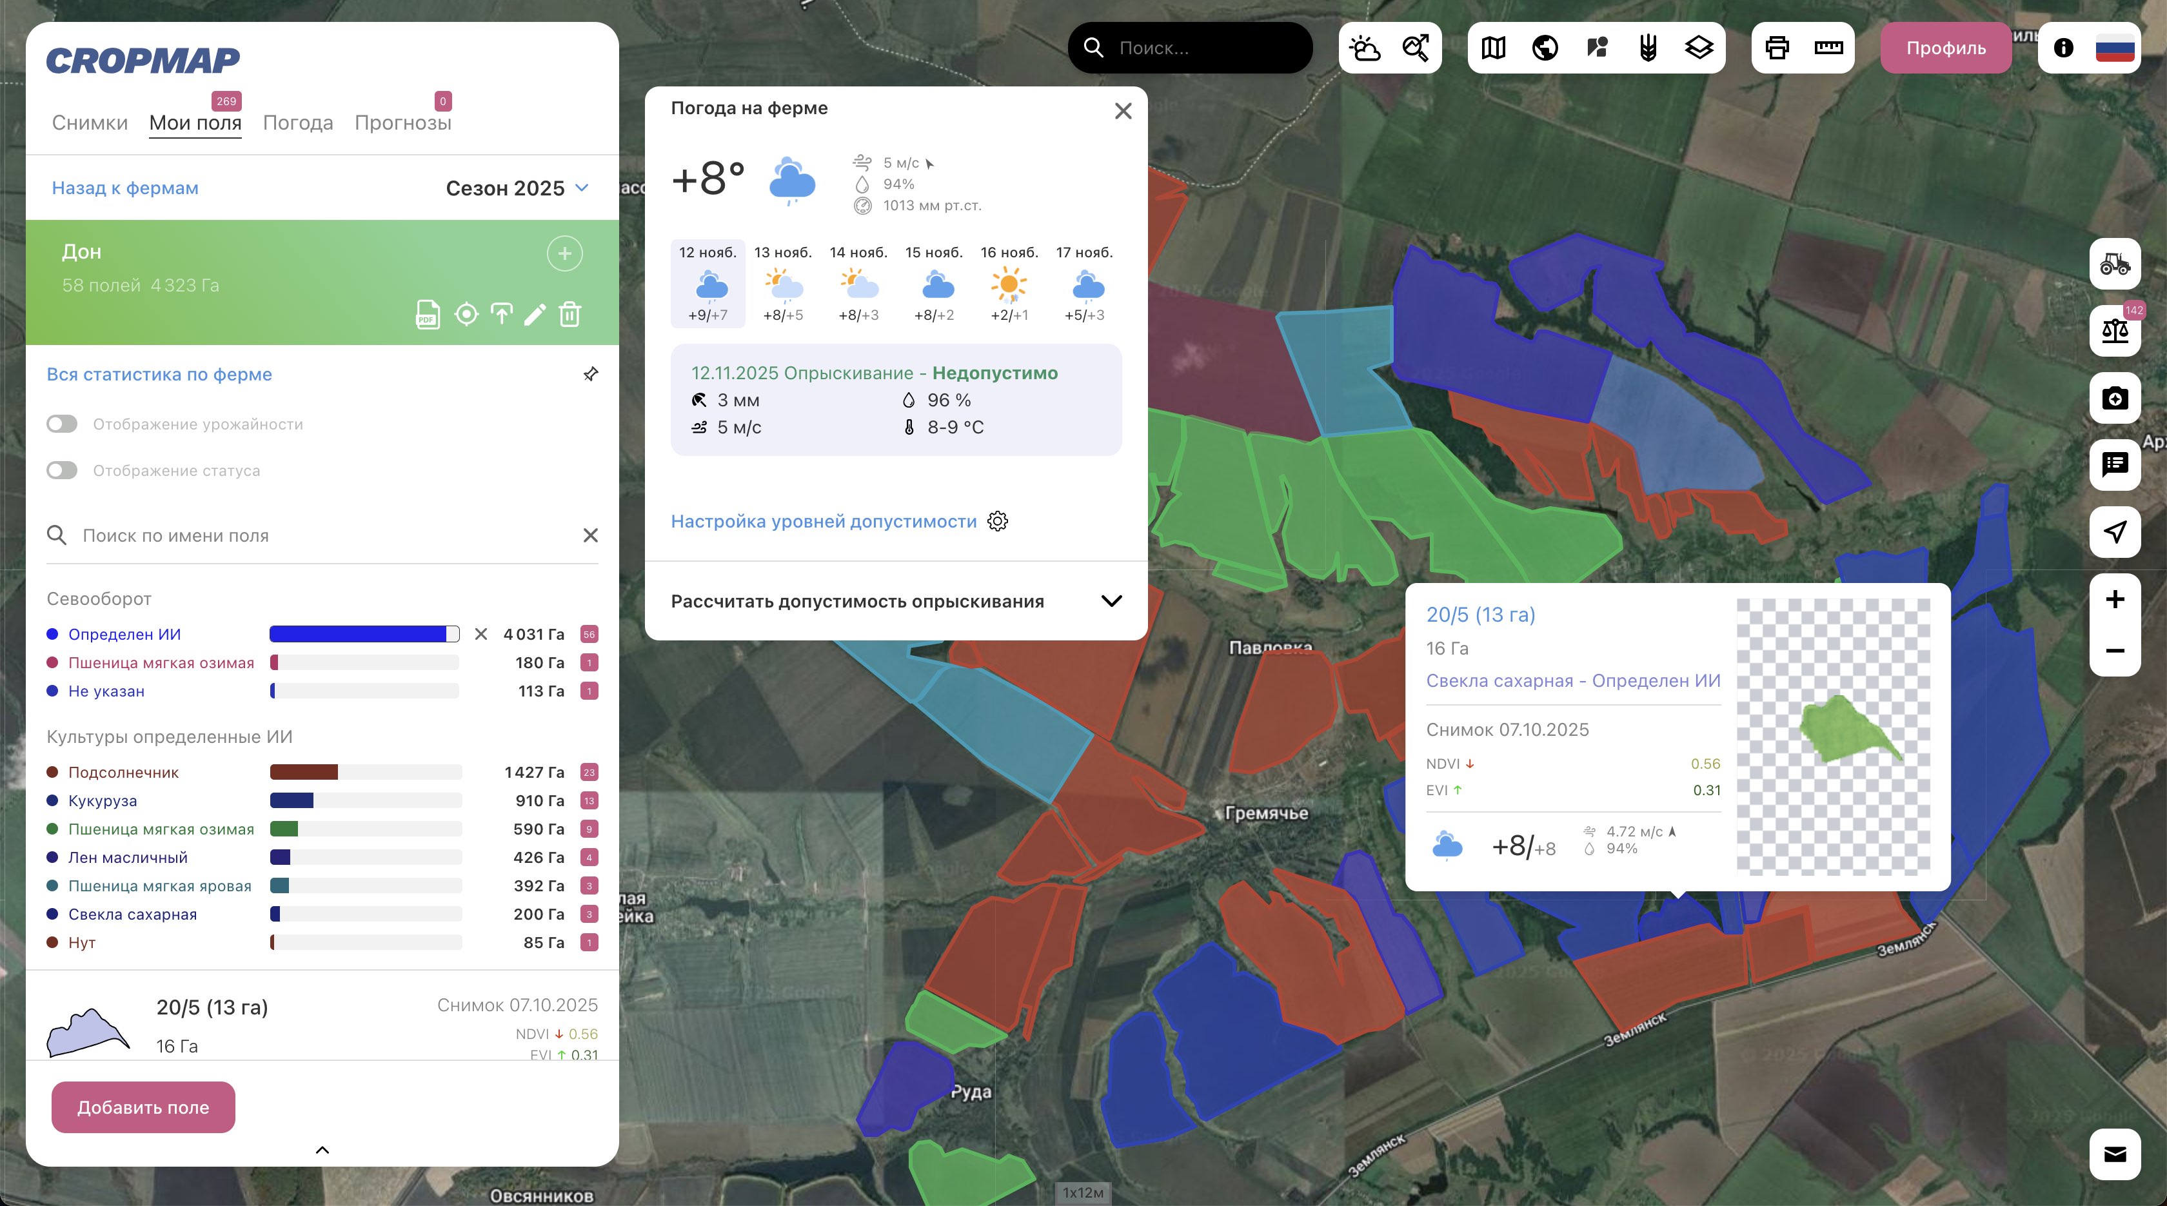Click the pin icon next to farm statistics
Viewport: 2167px width, 1206px height.
point(591,374)
